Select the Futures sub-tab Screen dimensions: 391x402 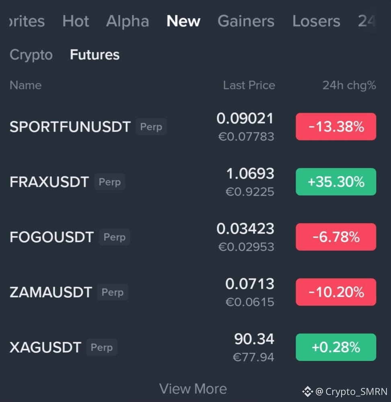point(95,55)
